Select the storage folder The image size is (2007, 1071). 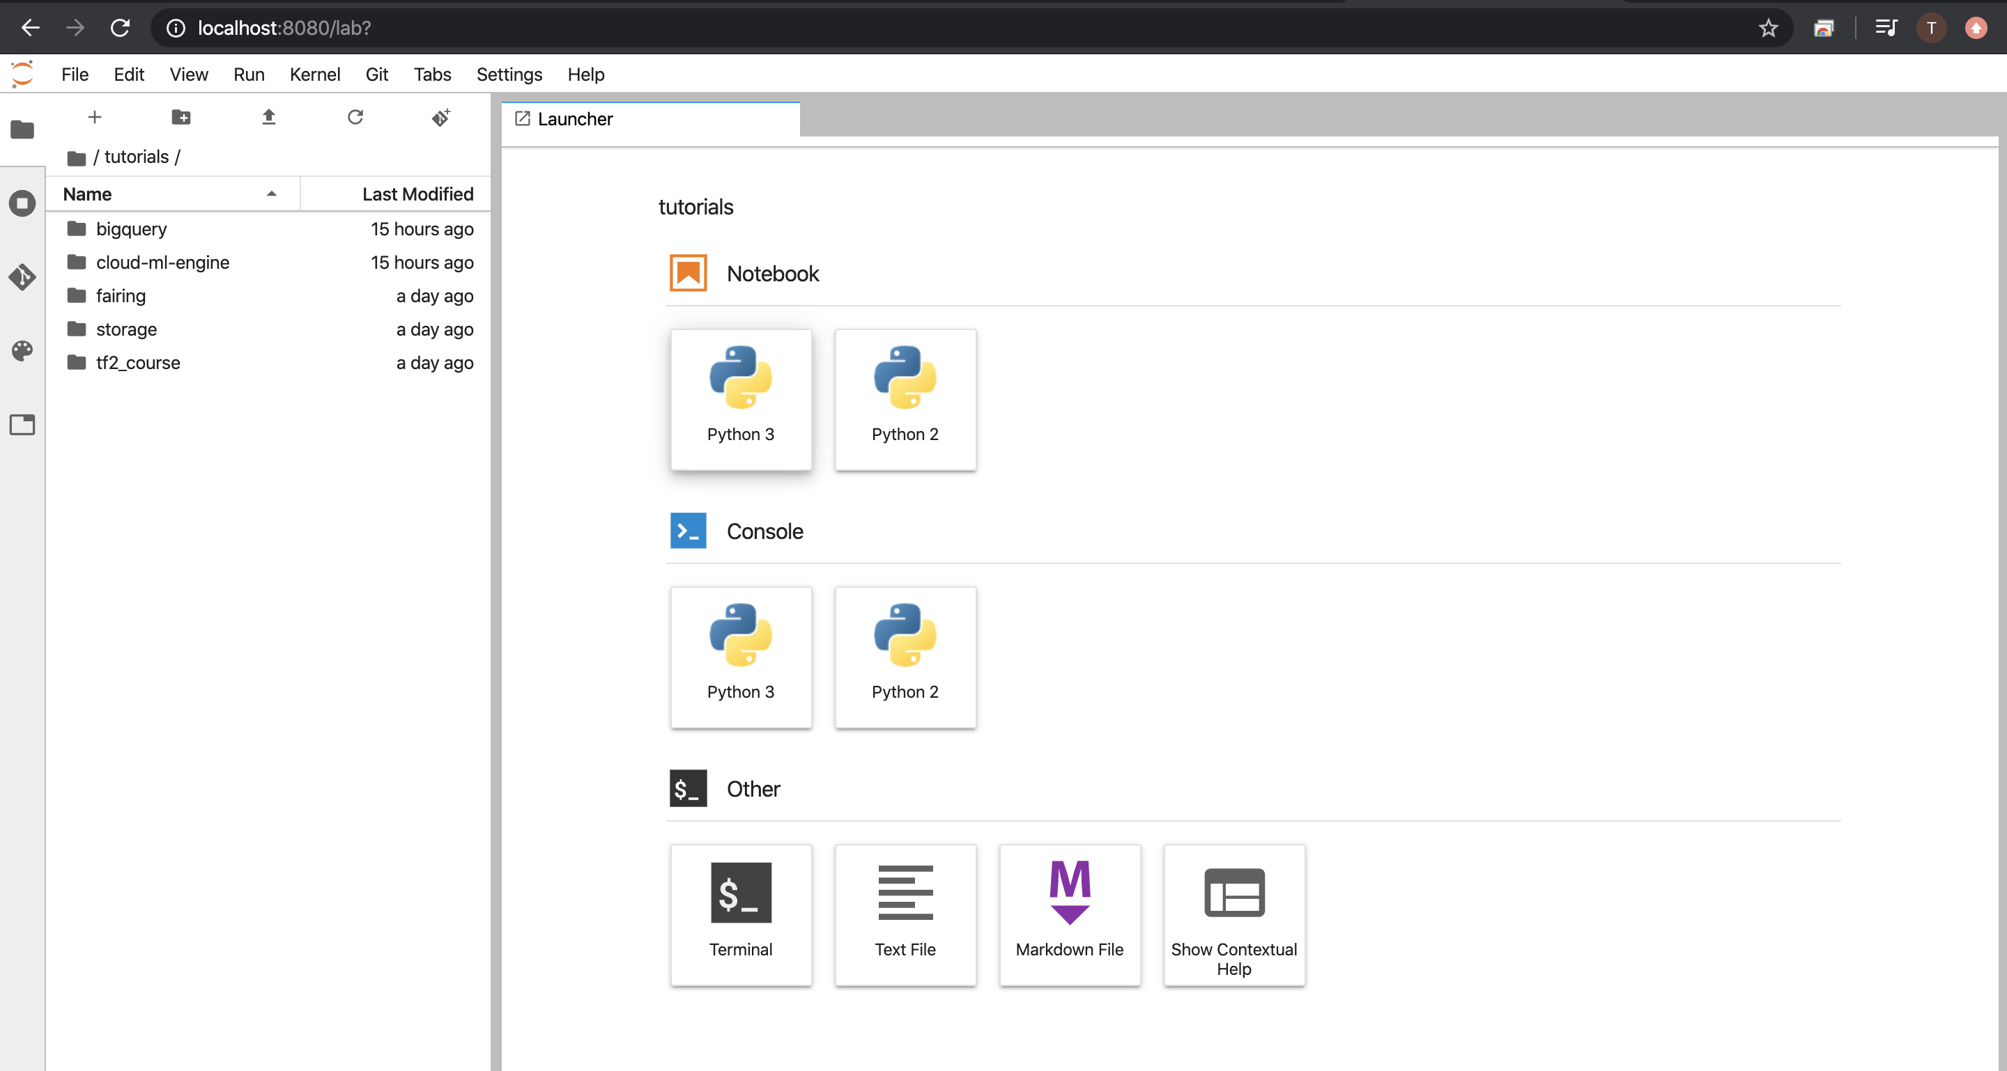tap(268, 329)
